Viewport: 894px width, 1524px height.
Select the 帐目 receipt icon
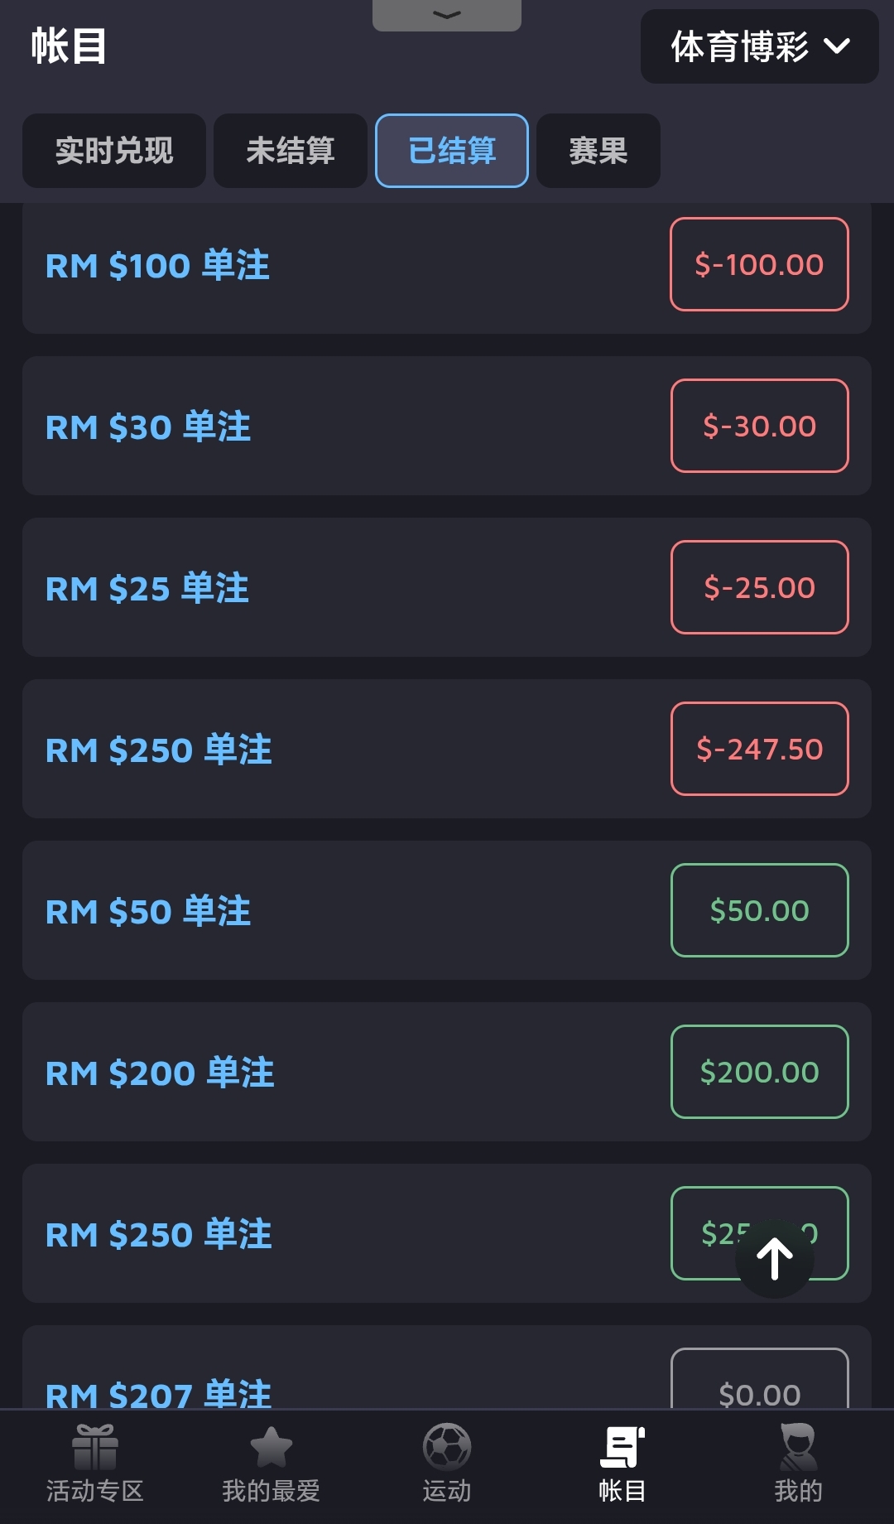[622, 1448]
